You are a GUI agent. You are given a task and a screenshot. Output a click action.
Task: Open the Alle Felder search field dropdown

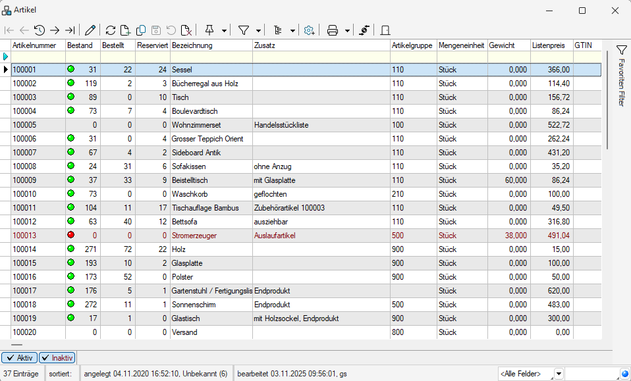coord(559,374)
